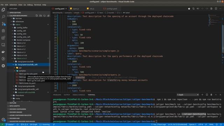
Task: Open the Selection menu
Action: [x=13, y=5]
